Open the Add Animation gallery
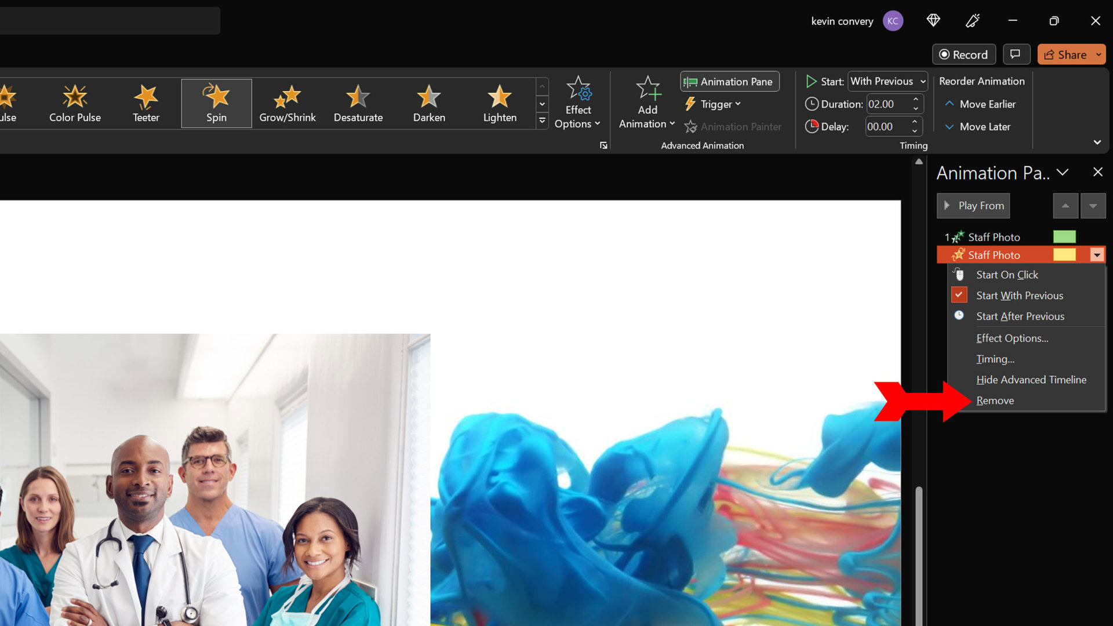1113x626 pixels. tap(646, 103)
